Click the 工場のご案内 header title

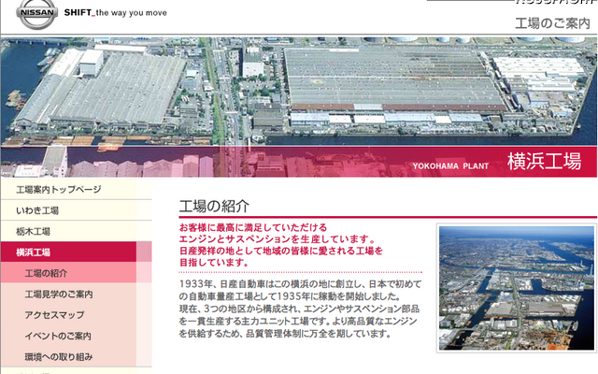[x=552, y=23]
